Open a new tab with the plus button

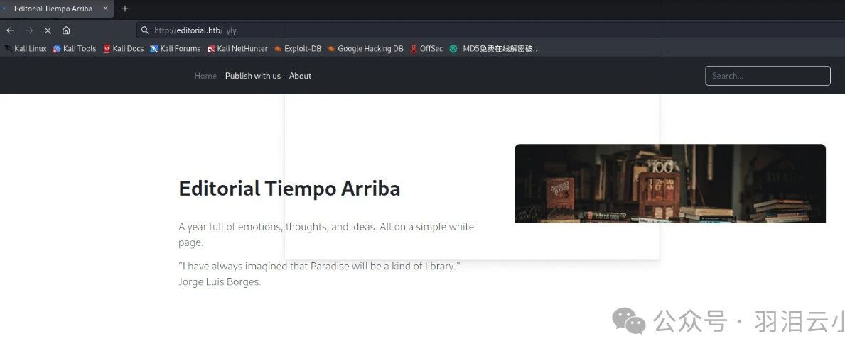[125, 9]
